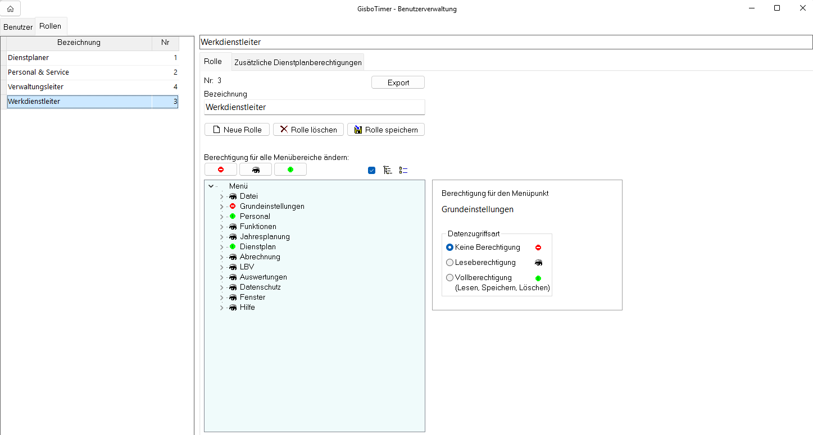Open Zusätzliche Dienstplanberechtigungen tab
The image size is (813, 435).
pos(298,62)
